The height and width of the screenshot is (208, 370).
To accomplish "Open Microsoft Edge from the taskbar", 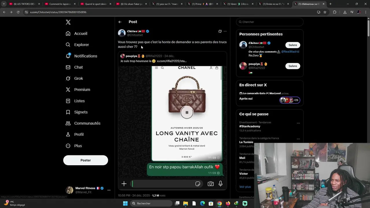I will coord(202,203).
